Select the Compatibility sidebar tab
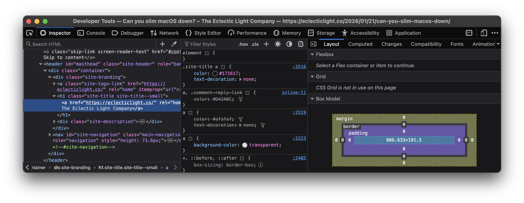This screenshot has height=203, width=524. [x=426, y=44]
